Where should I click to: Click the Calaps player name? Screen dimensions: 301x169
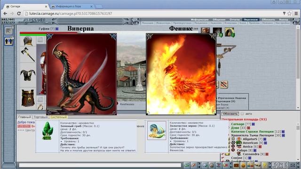click(242, 150)
